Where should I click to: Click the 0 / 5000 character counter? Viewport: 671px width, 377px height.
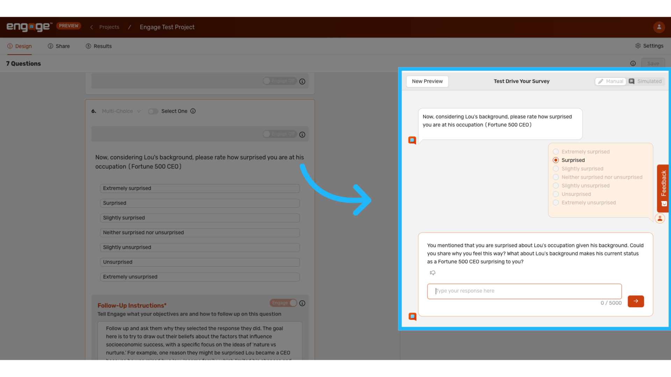611,303
